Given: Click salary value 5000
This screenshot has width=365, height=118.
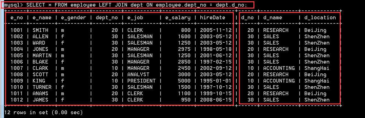Looking at the screenshot, I should click(184, 81).
